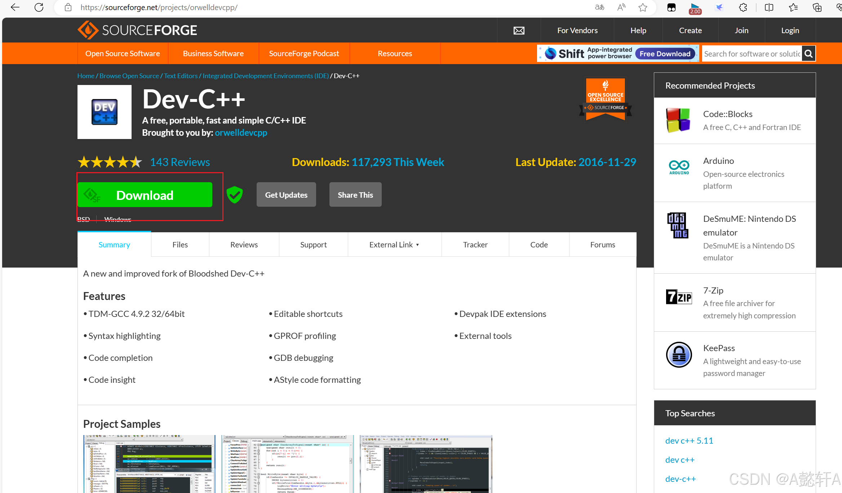The width and height of the screenshot is (842, 493).
Task: Click the envelope mail icon in header
Action: [519, 31]
